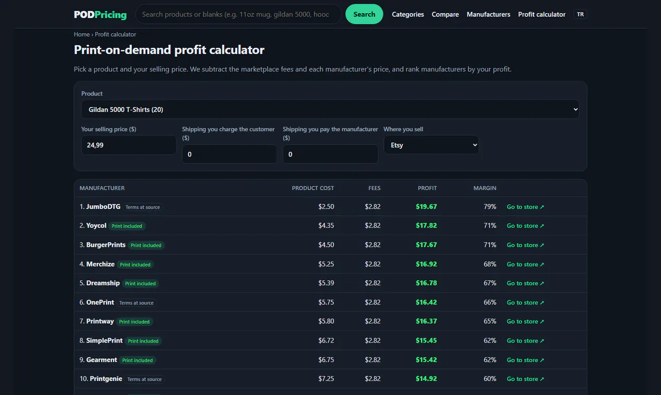Click Print included badge for Yoycol
The height and width of the screenshot is (395, 661).
[x=127, y=226]
